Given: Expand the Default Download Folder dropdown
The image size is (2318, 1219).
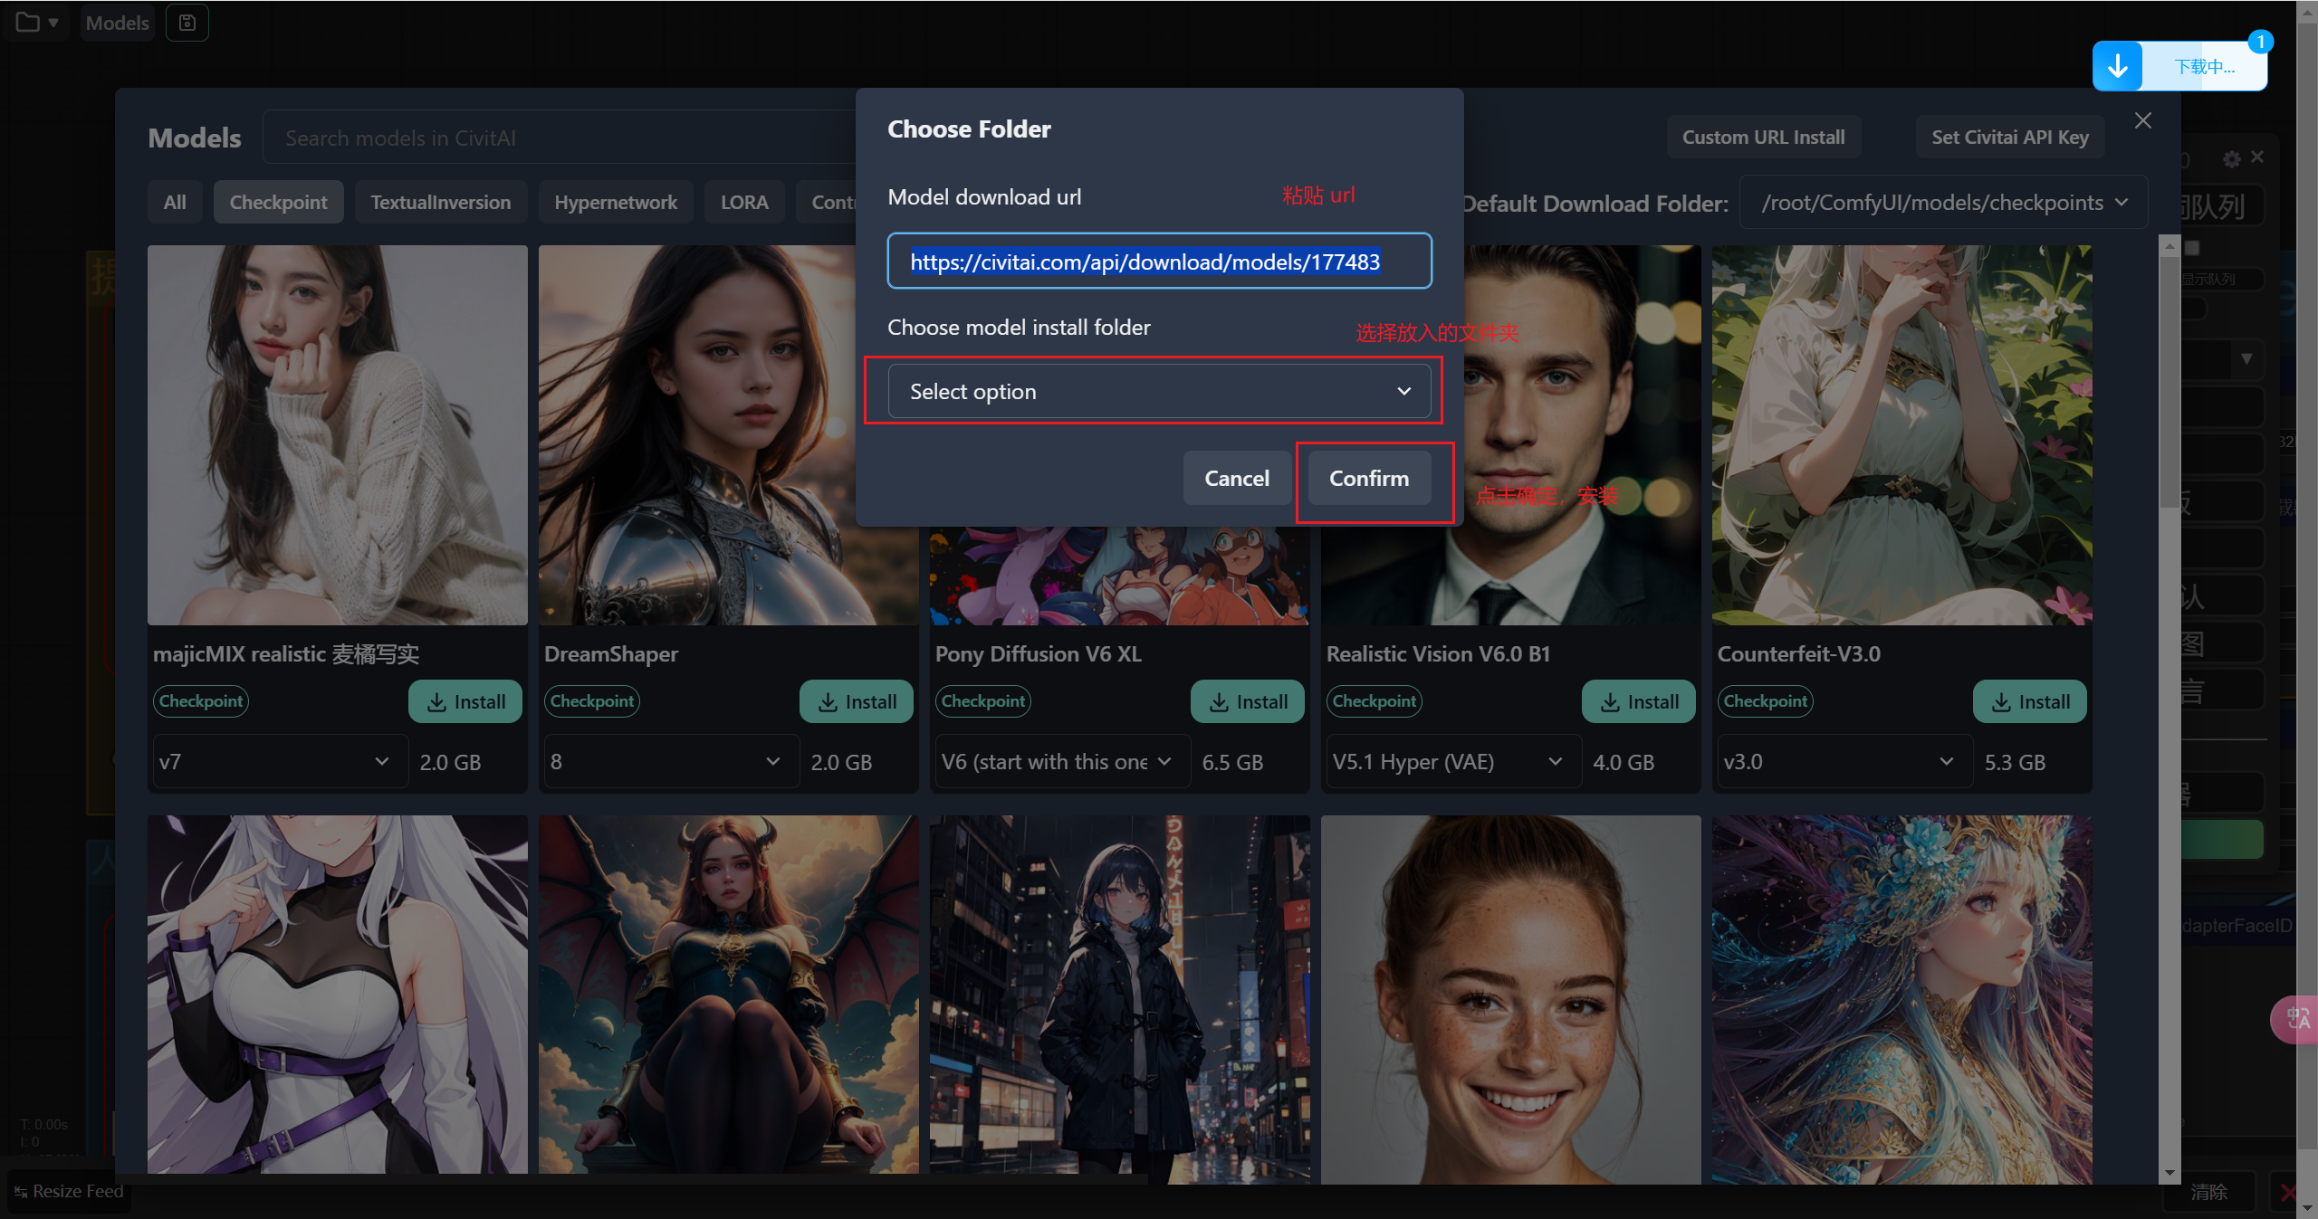Looking at the screenshot, I should tap(1943, 203).
